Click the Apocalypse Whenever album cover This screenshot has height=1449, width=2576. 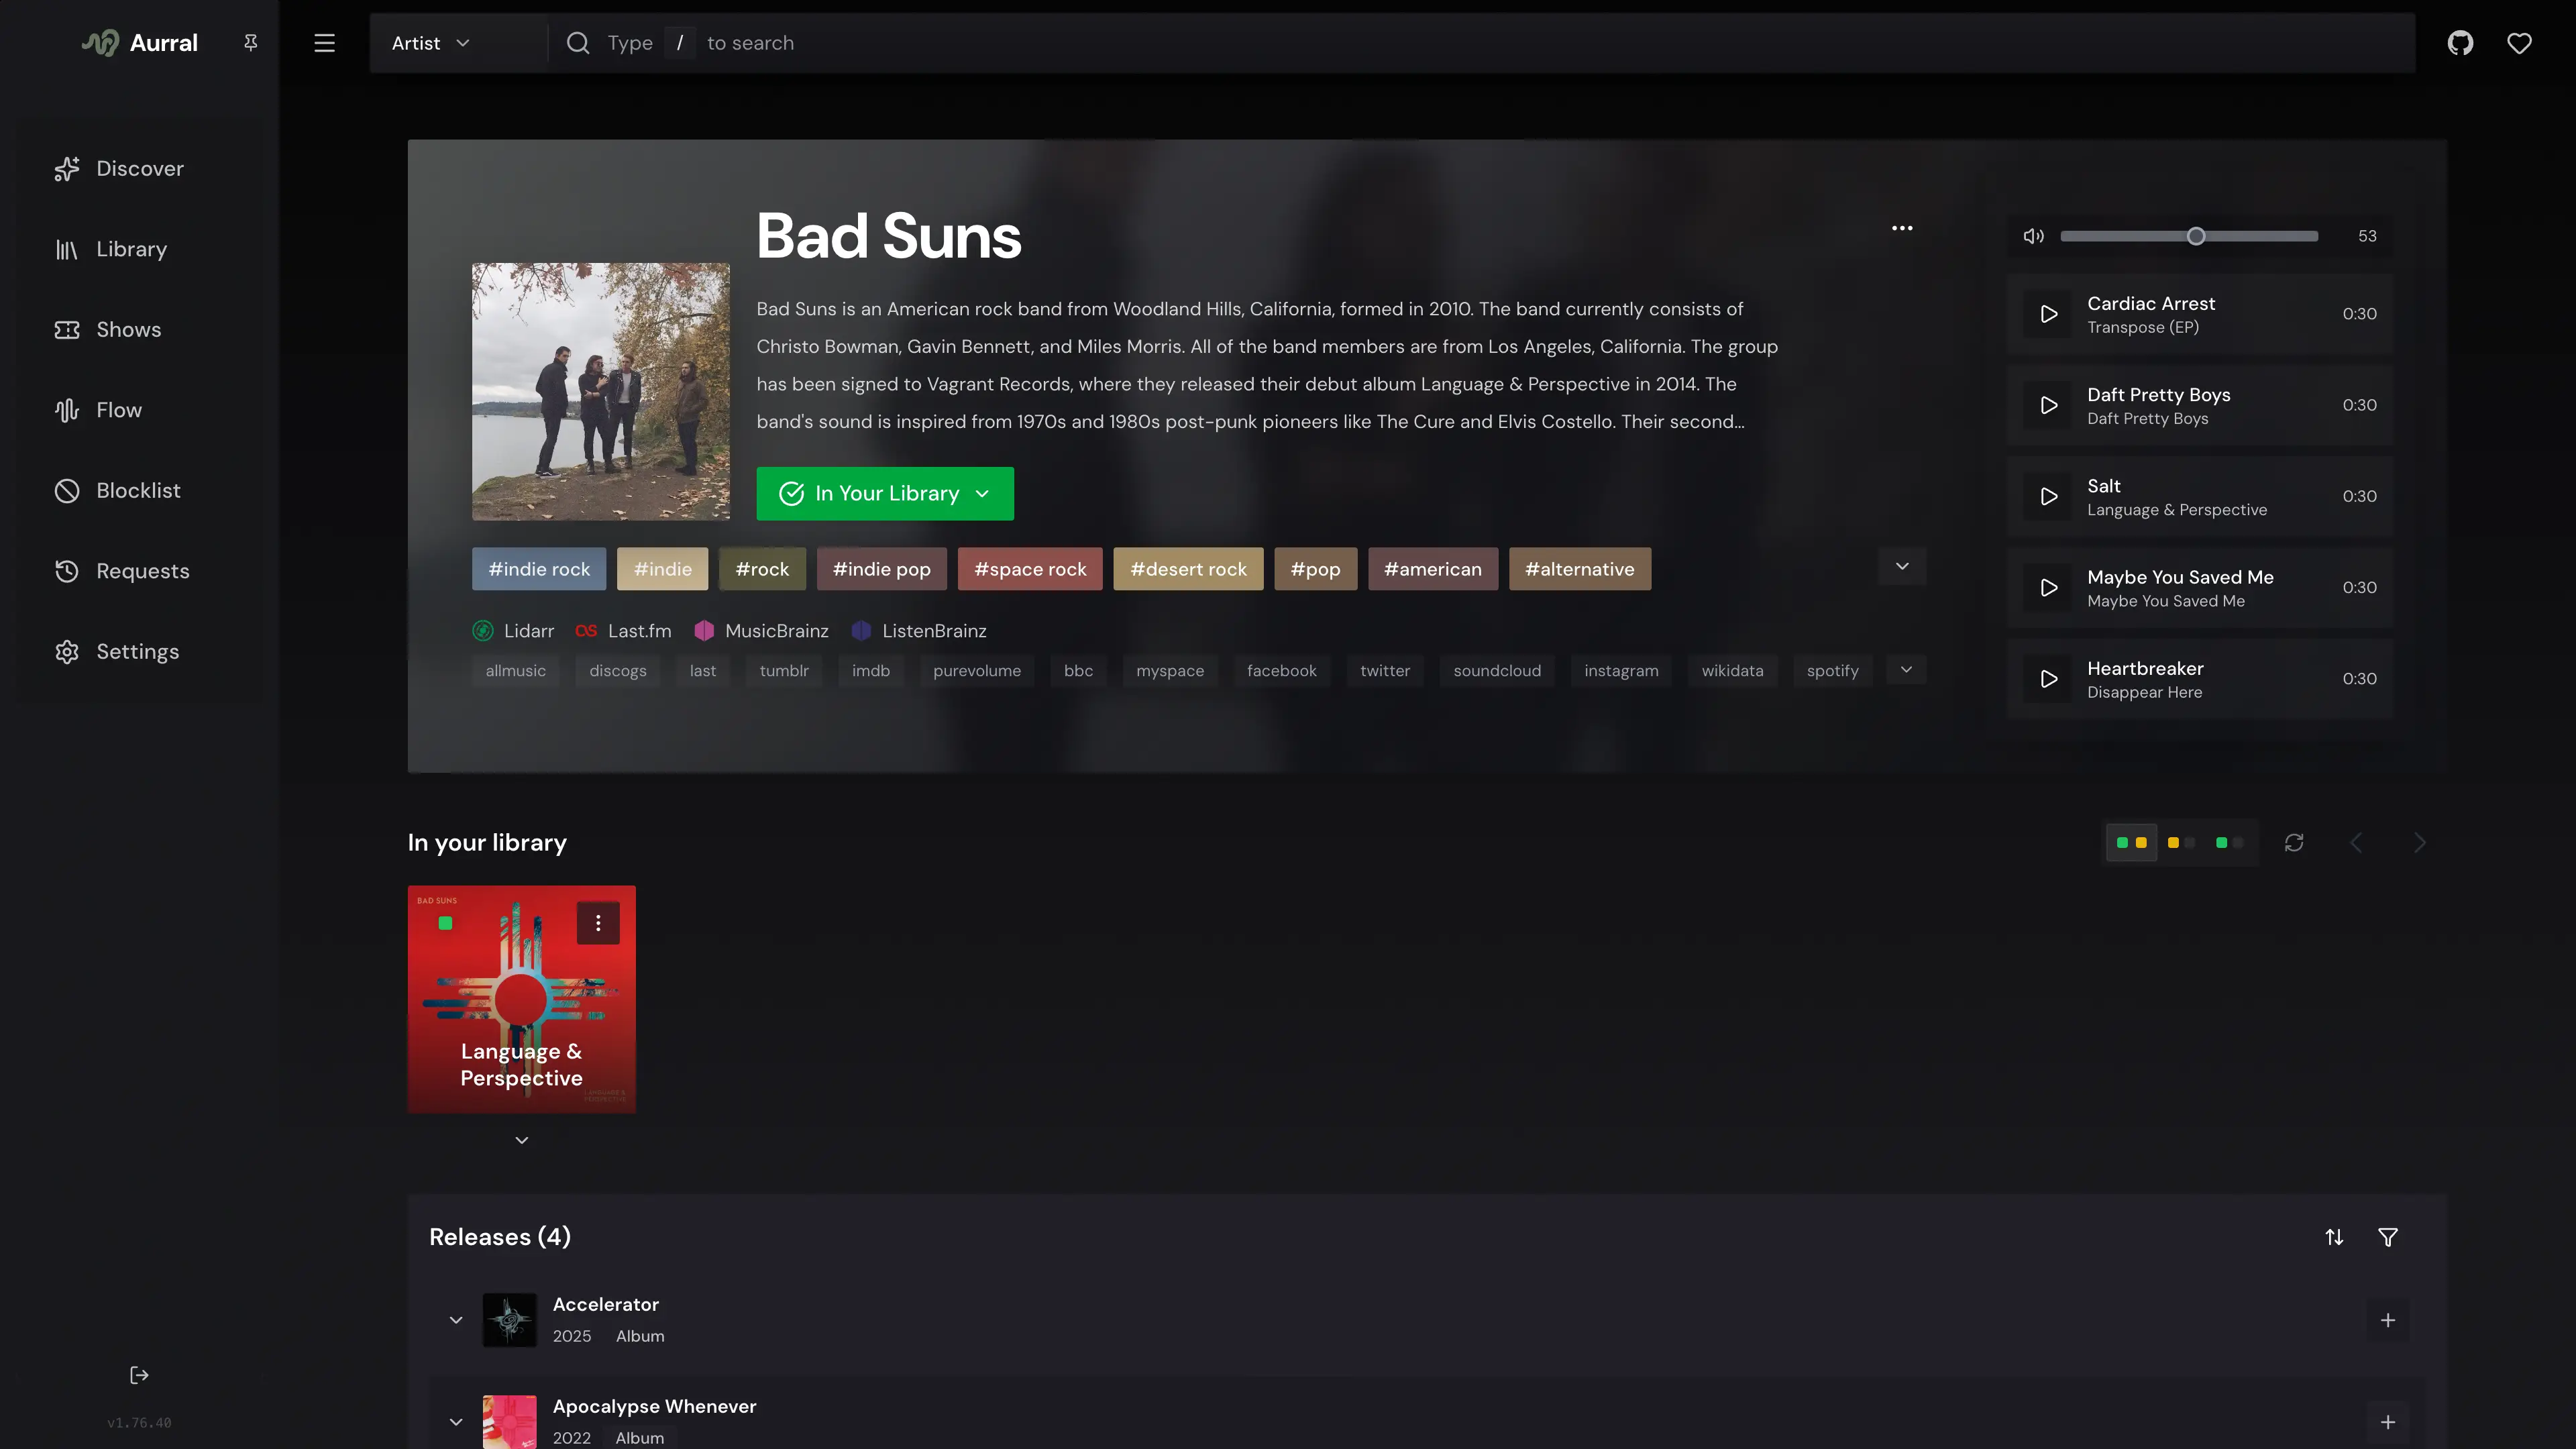509,1422
